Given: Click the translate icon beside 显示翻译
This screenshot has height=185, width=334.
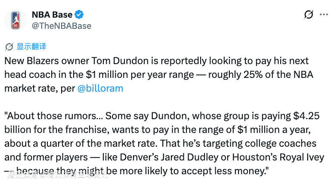Looking at the screenshot, I should [9, 46].
